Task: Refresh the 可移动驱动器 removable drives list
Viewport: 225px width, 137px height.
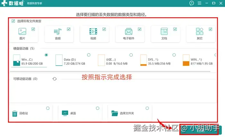Action: click(55, 79)
